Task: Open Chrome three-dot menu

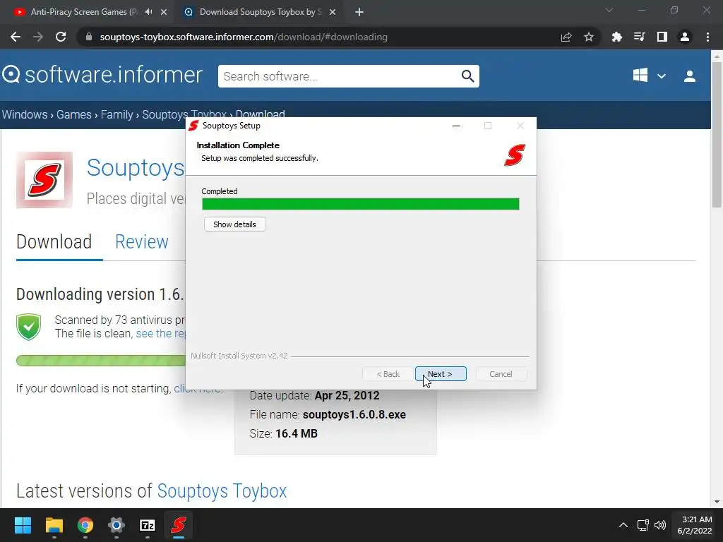Action: (x=707, y=37)
